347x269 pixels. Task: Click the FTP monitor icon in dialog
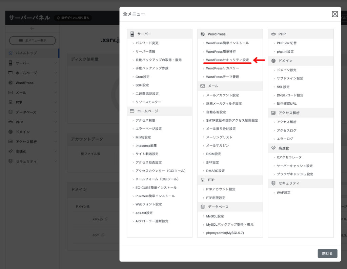click(x=203, y=180)
